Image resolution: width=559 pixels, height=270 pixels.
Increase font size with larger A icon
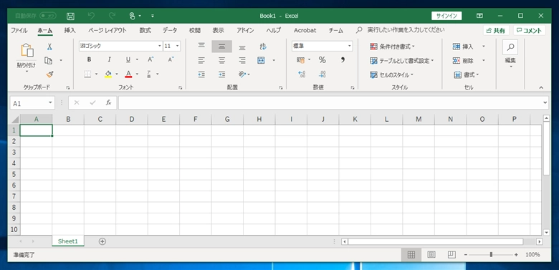(150, 59)
